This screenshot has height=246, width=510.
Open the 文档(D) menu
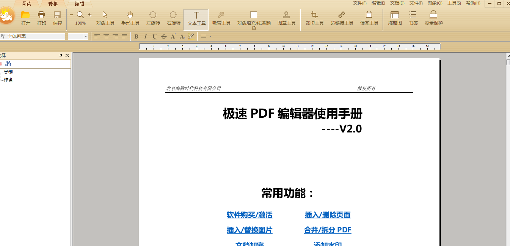pos(397,3)
